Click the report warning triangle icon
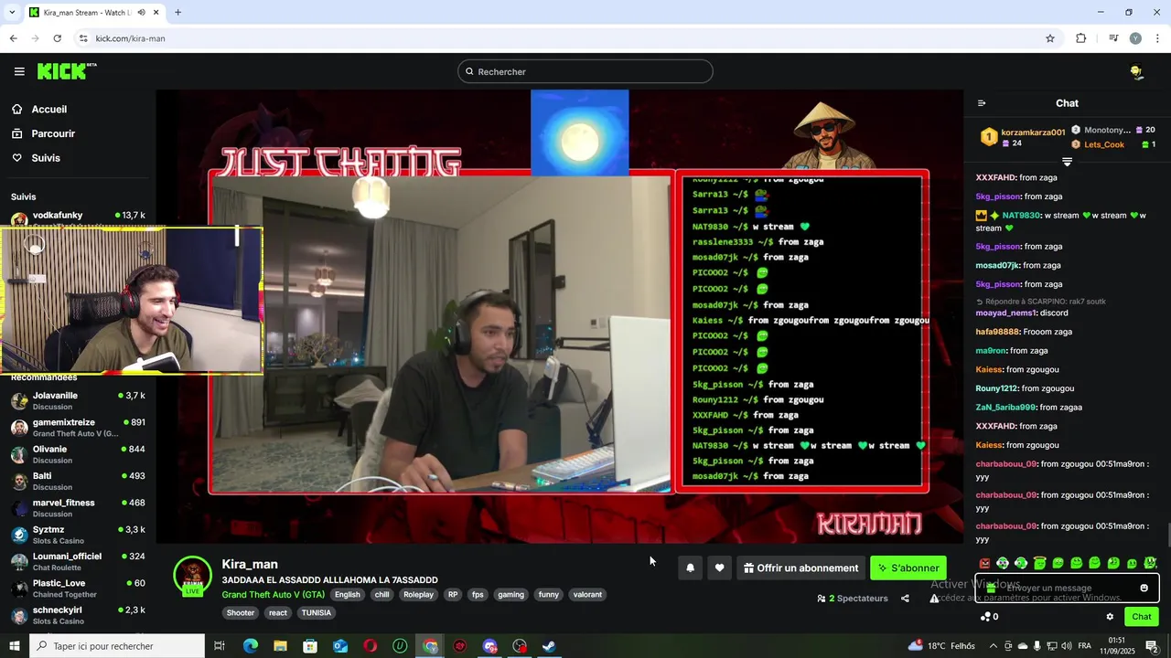Screen dimensions: 1171x658 934,599
